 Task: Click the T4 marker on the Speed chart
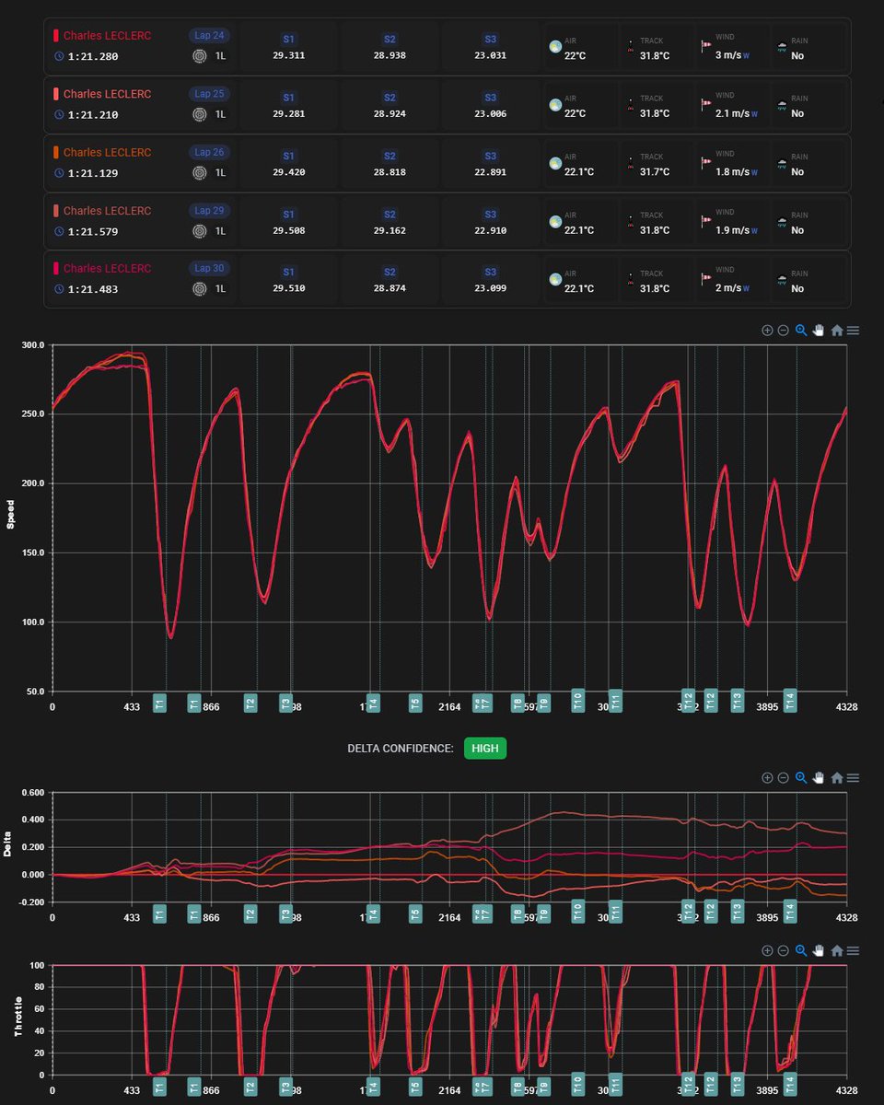373,704
